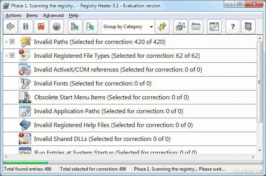Click the green swap arrows toolbar icon

(x=162, y=27)
